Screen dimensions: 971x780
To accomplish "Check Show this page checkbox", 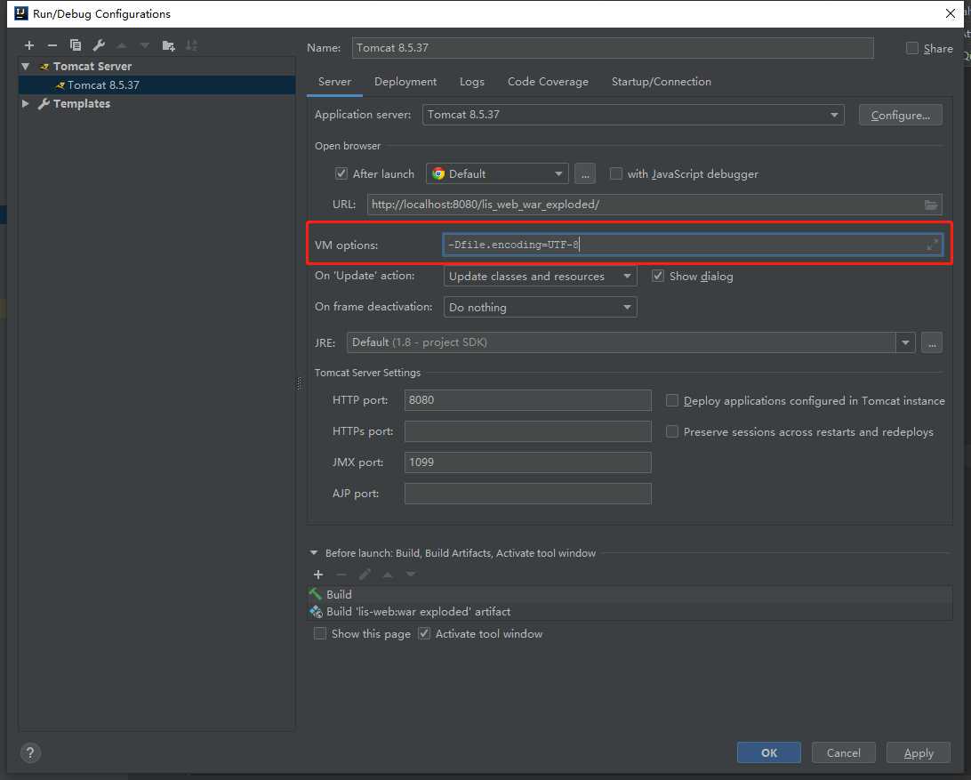I will click(320, 633).
